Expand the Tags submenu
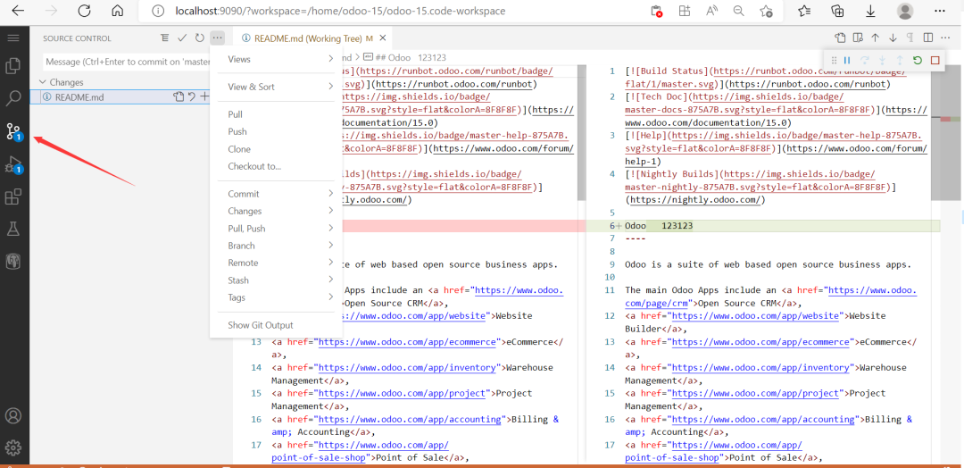Image resolution: width=964 pixels, height=468 pixels. click(x=276, y=297)
